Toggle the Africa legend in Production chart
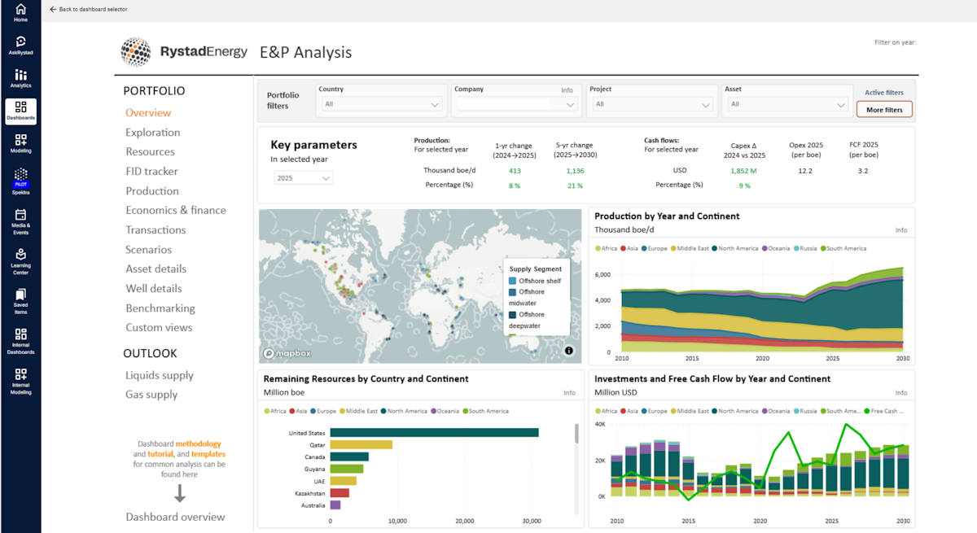Image resolution: width=977 pixels, height=533 pixels. (x=605, y=248)
